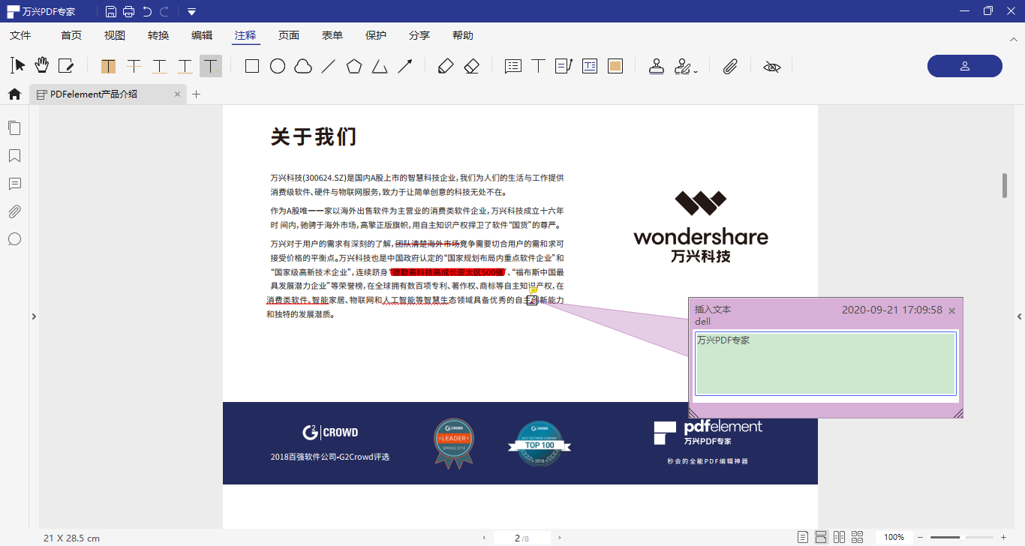Click the page number input field

(x=522, y=536)
